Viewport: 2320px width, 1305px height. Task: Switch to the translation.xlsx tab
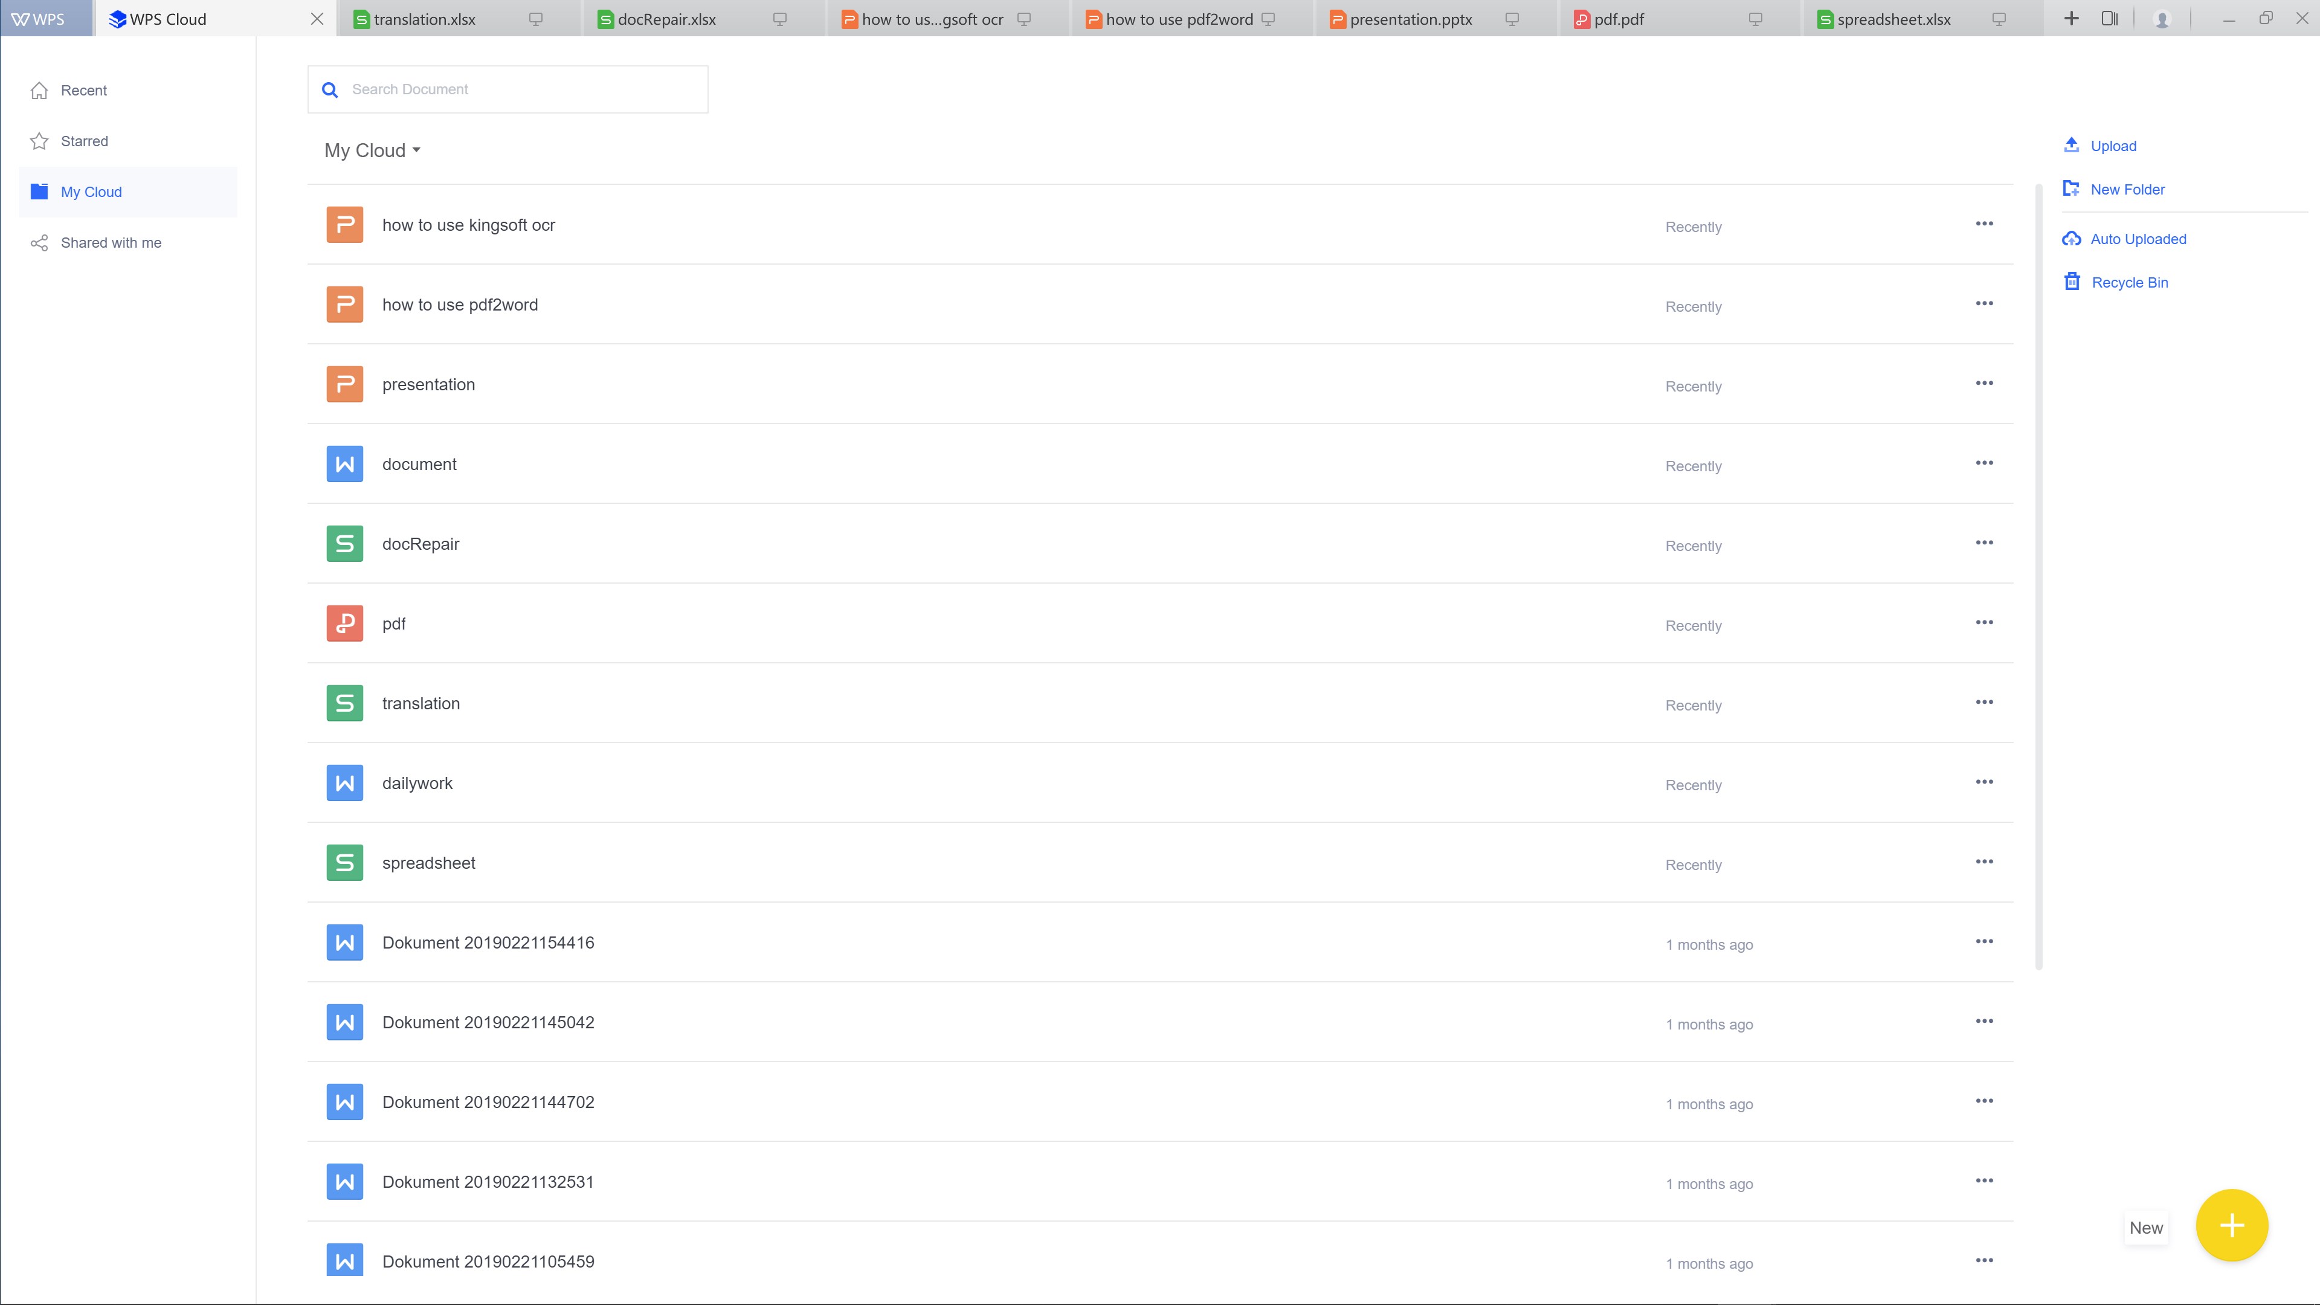(424, 19)
